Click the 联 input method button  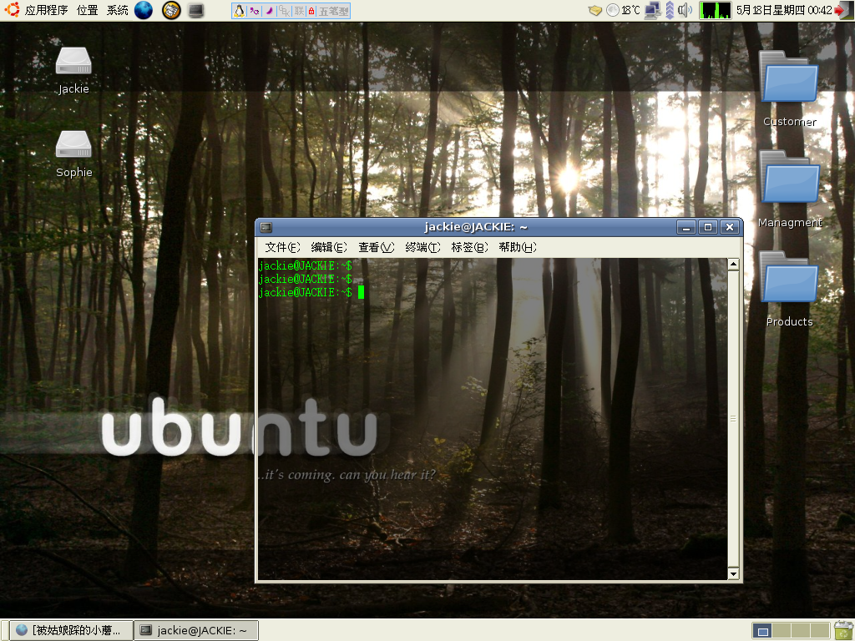[299, 11]
